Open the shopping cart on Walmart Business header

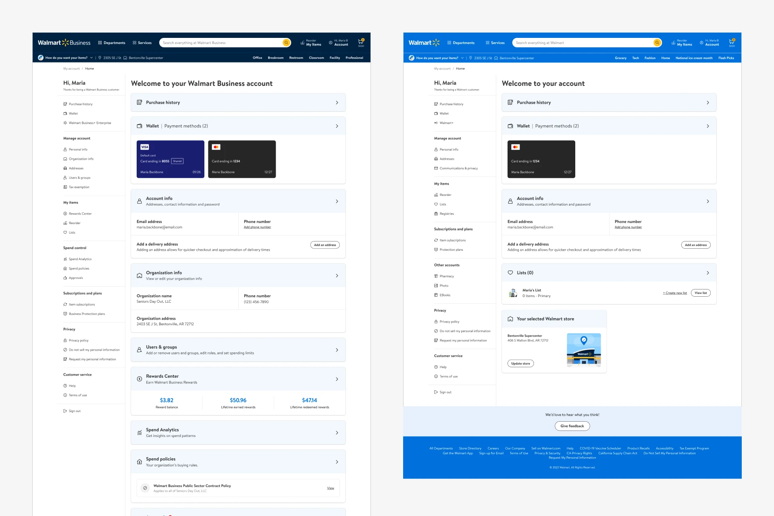tap(360, 42)
